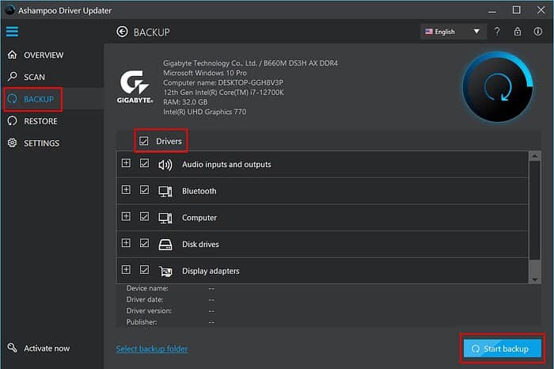Click the Intel(R) UHD Graphics 770 text
The height and width of the screenshot is (369, 554).
(204, 112)
